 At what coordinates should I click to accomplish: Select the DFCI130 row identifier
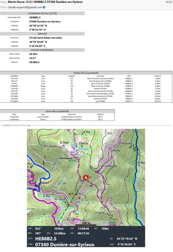[14, 79]
